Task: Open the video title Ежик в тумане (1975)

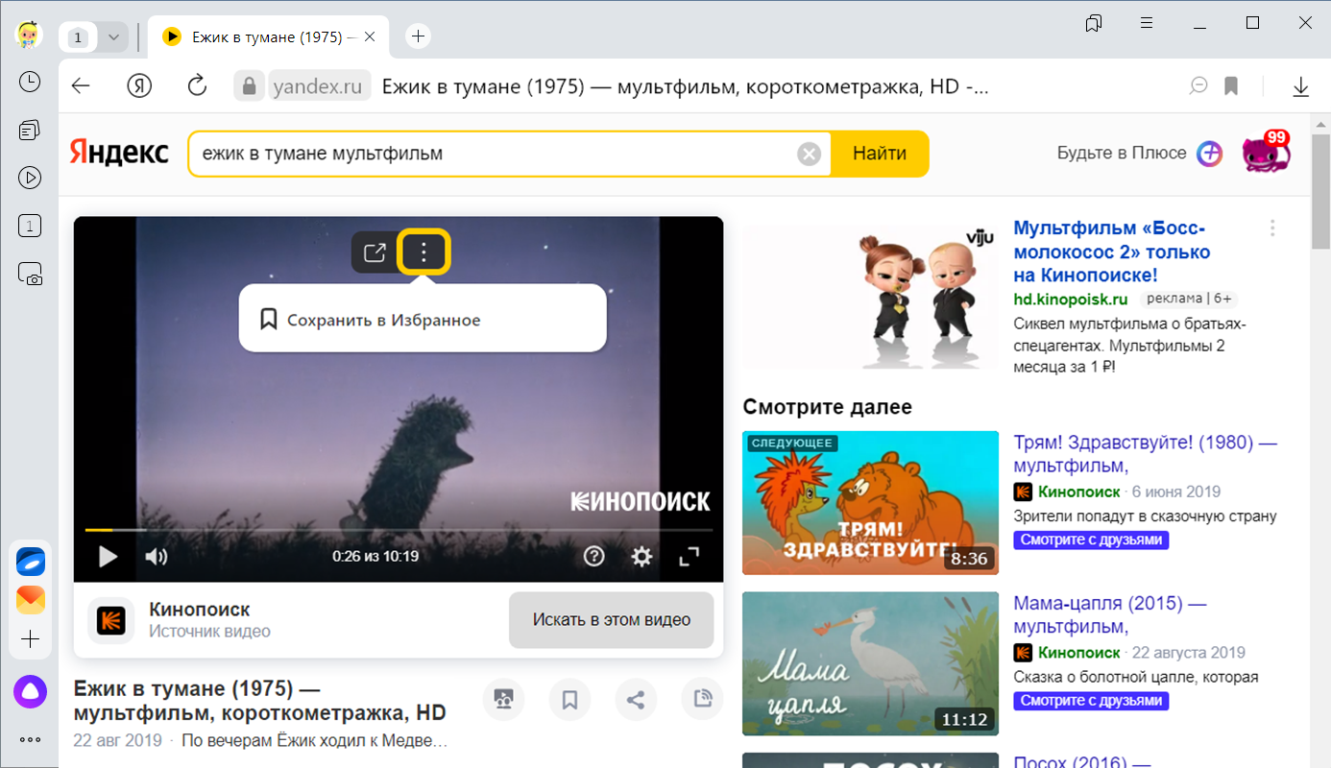Action: 260,701
